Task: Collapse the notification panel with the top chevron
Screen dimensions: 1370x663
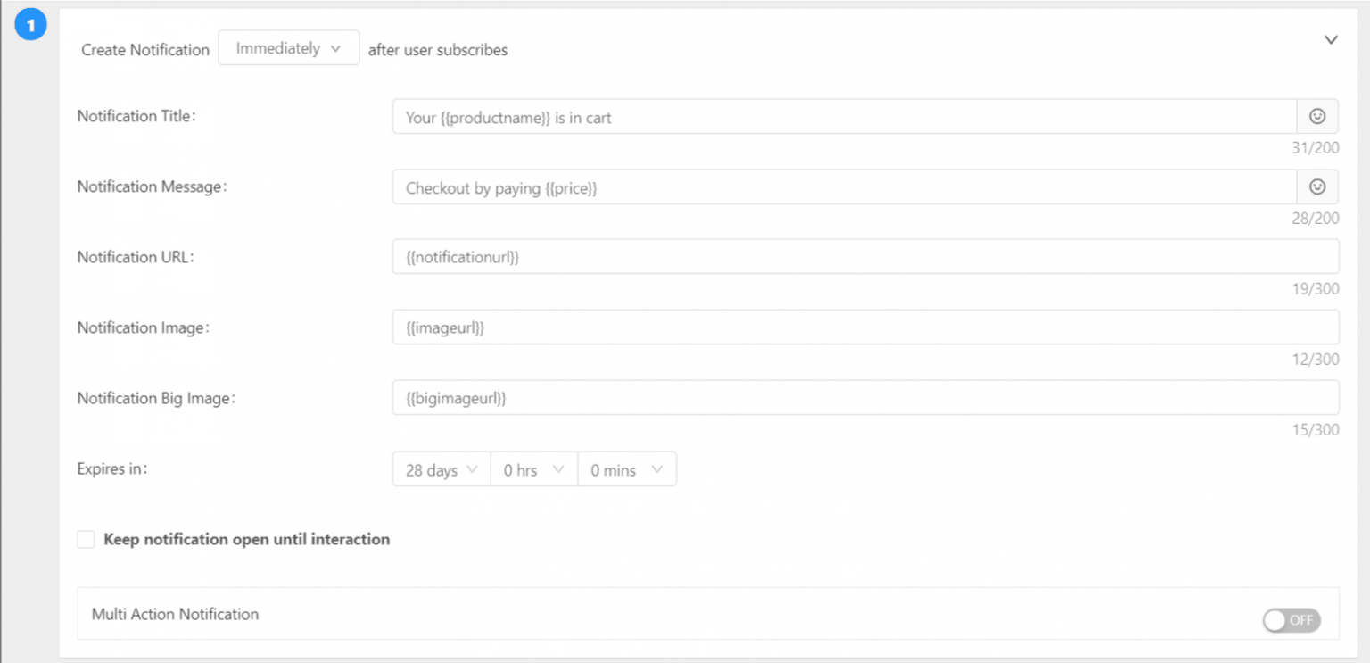Action: (x=1331, y=40)
